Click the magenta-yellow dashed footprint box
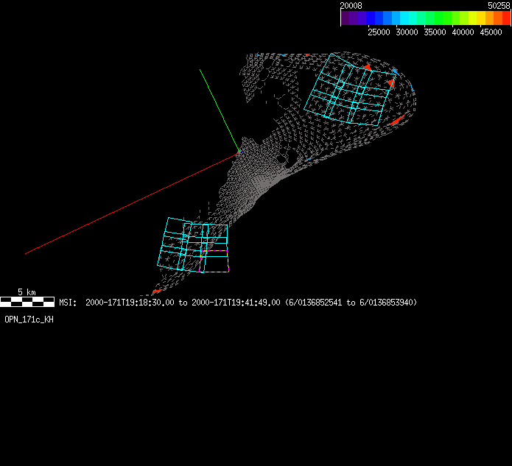The image size is (512, 466). pyautogui.click(x=214, y=261)
